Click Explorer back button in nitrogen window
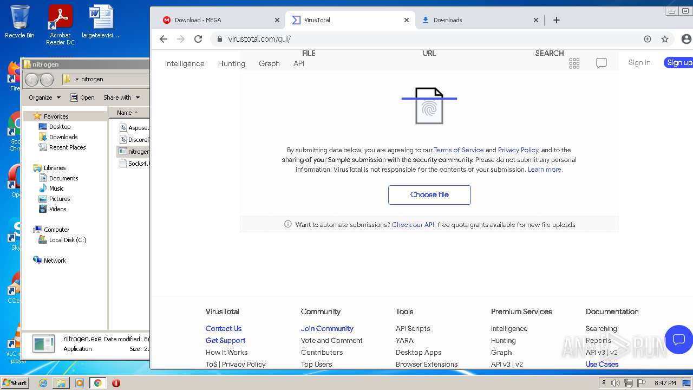This screenshot has width=693, height=390. click(32, 80)
